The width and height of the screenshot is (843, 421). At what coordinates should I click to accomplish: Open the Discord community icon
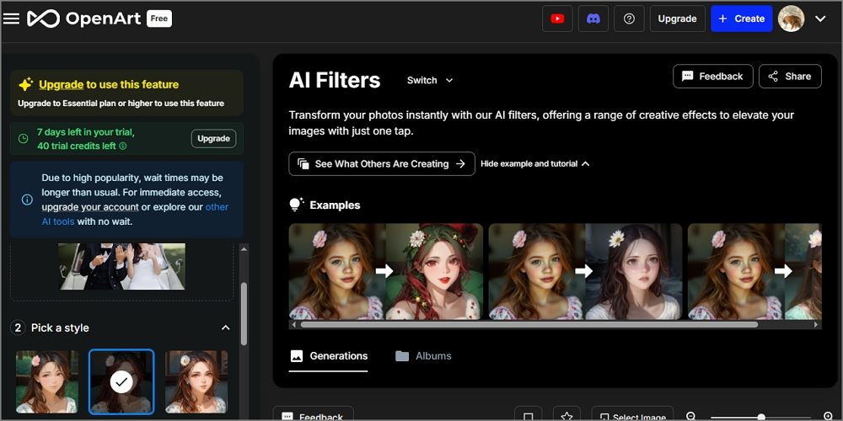coord(593,19)
